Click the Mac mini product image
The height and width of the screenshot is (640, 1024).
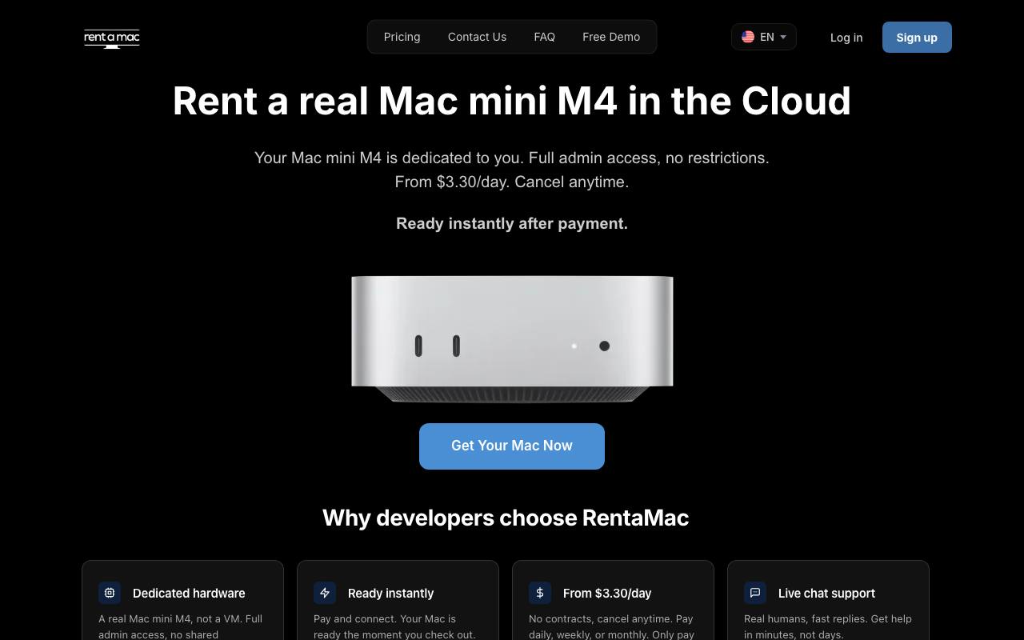click(512, 338)
